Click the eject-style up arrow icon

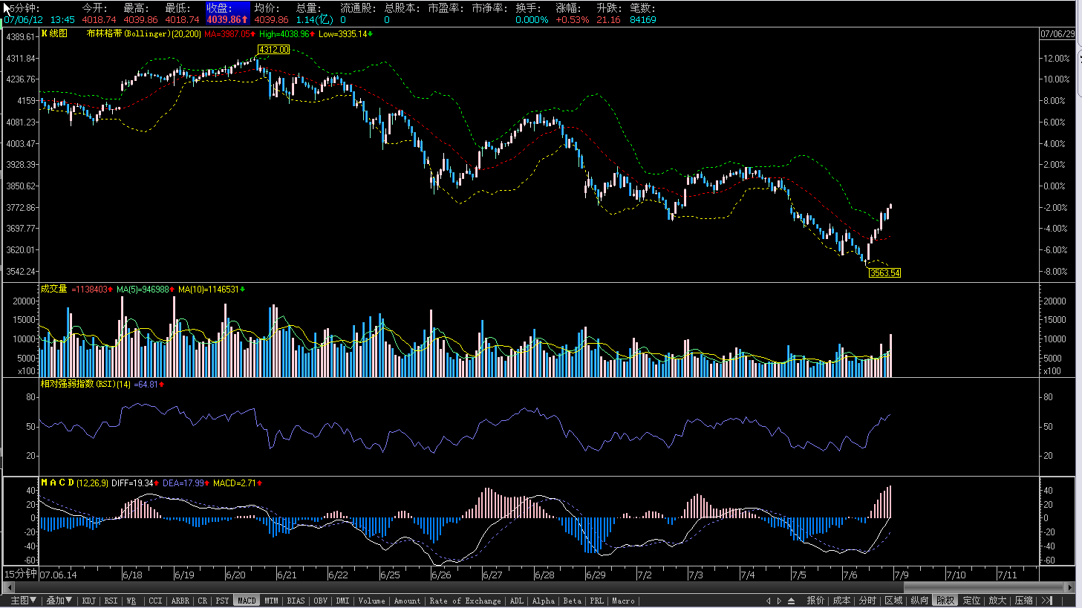coord(792,601)
